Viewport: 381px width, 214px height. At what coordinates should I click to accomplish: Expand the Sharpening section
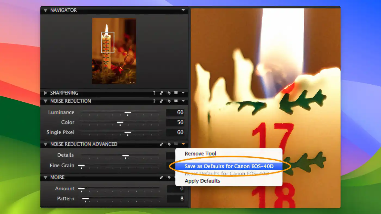coord(46,93)
